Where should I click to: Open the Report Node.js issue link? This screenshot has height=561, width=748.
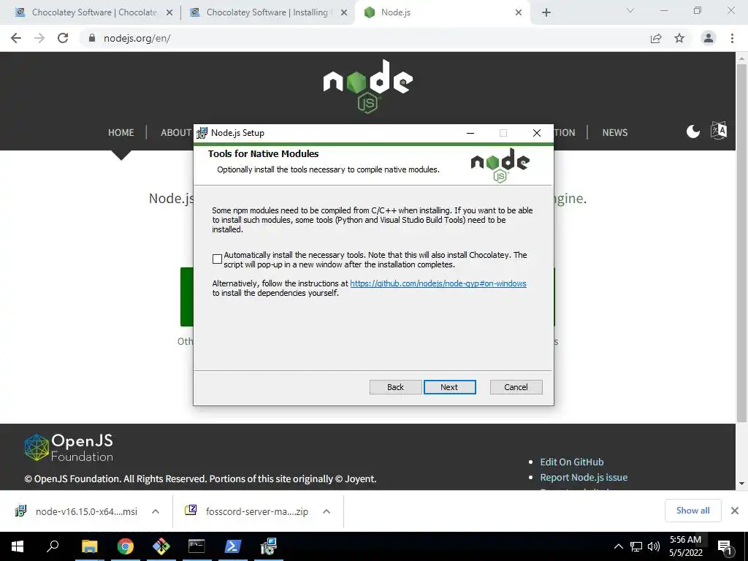(584, 477)
